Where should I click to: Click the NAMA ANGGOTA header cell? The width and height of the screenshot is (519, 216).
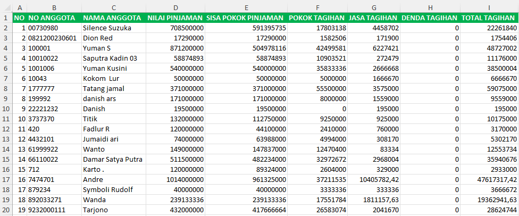tap(114, 18)
